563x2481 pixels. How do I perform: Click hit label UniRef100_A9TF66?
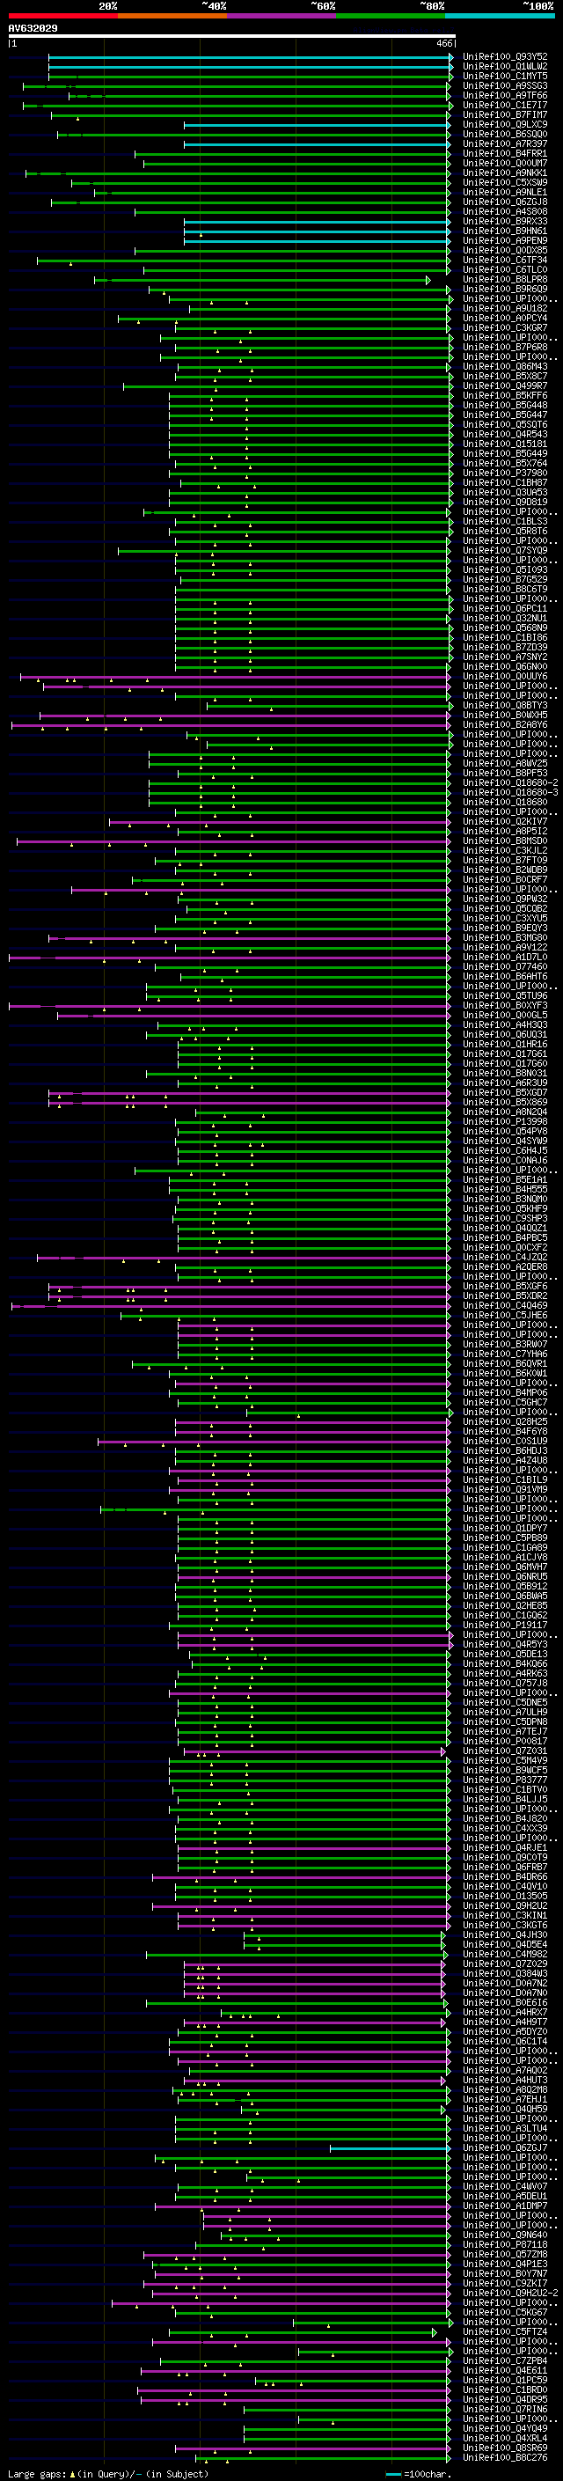pos(505,95)
